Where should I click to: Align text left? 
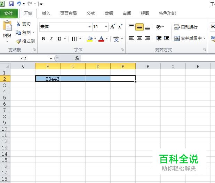pyautogui.click(x=132, y=38)
